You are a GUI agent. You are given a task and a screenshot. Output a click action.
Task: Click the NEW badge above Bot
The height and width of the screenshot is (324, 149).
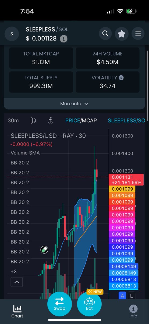point(95,292)
